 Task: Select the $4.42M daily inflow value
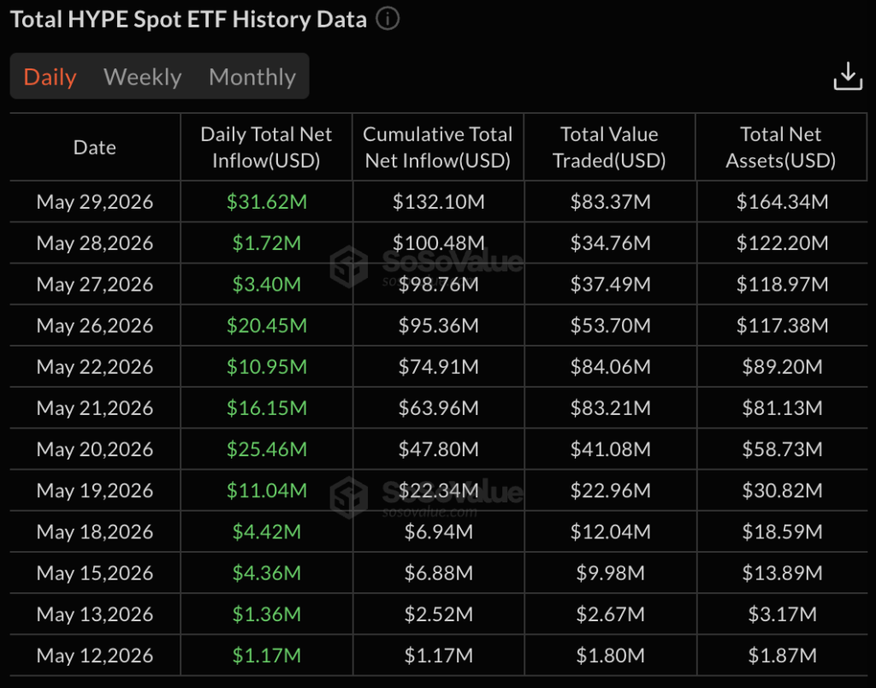[267, 532]
